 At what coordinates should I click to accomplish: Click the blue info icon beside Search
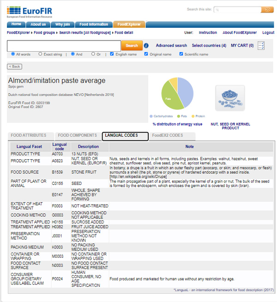pyautogui.click(x=146, y=46)
